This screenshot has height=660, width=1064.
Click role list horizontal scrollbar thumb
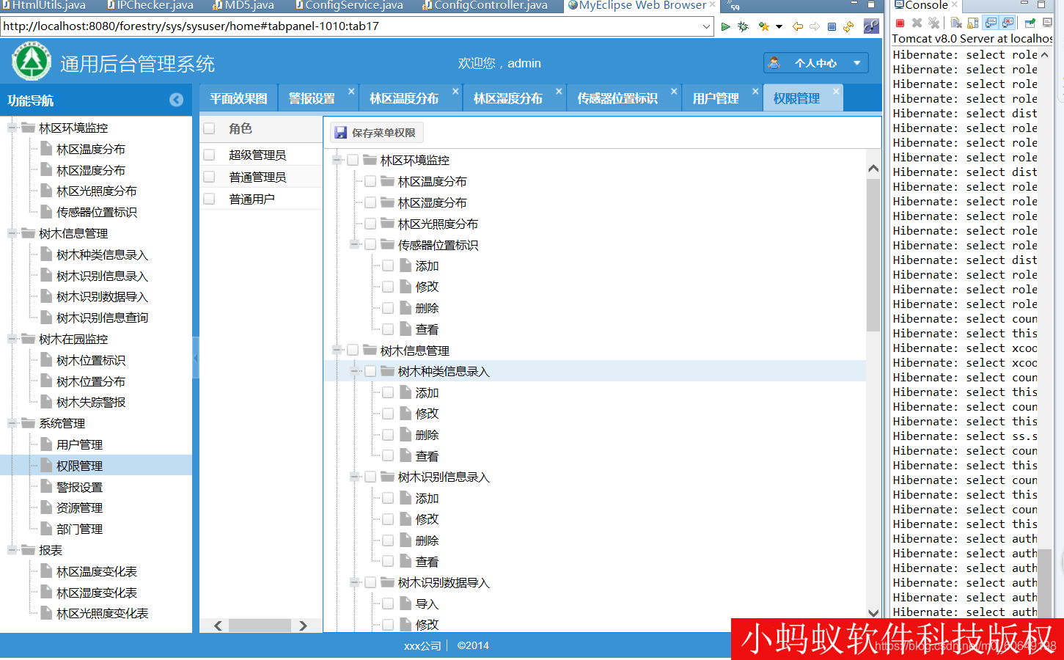(260, 626)
